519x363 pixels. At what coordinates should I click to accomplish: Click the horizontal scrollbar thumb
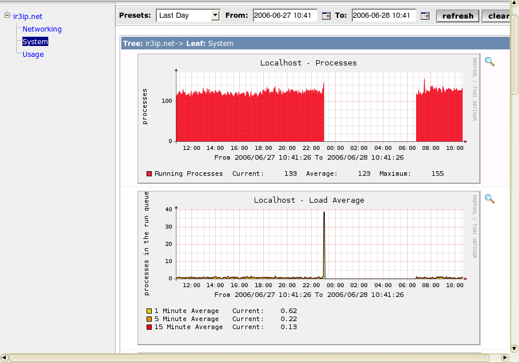pos(249,358)
